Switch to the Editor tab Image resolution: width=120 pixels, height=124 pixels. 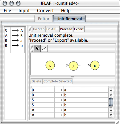[x=43, y=19]
